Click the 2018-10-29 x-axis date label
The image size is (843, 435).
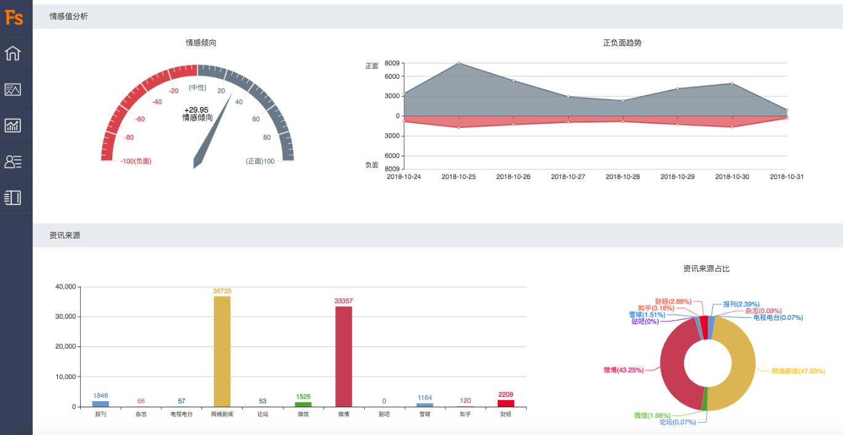(678, 177)
